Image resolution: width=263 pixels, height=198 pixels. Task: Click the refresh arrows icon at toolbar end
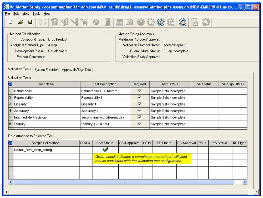pos(206,23)
